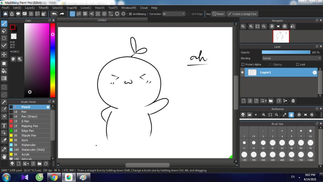323x182 pixels.
Task: Enable parallel snap guide
Action: (79, 14)
